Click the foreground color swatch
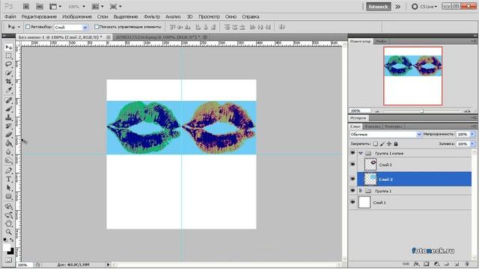This screenshot has height=269, width=479. pyautogui.click(x=7, y=247)
